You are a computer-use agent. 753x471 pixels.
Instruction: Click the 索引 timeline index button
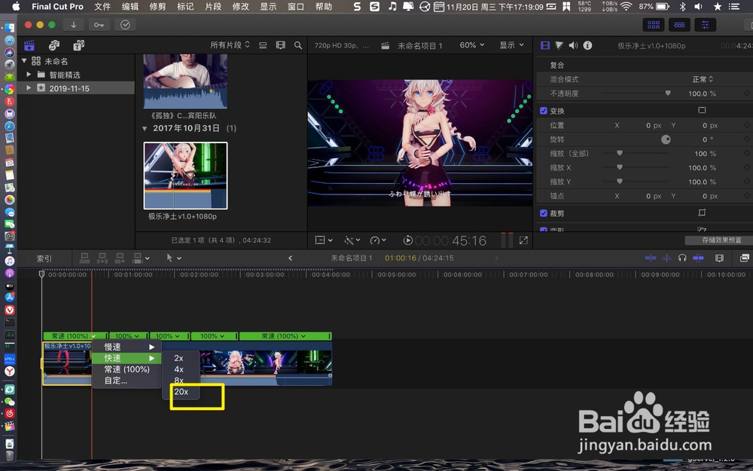44,258
